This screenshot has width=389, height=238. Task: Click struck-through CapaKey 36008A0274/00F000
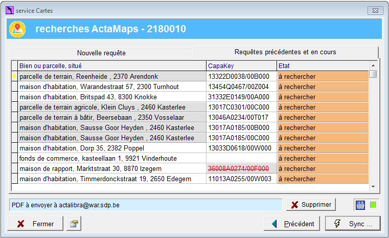pos(241,168)
